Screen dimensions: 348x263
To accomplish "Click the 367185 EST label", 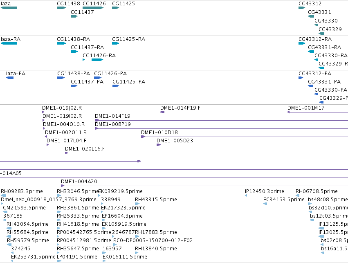I will coord(13,216).
